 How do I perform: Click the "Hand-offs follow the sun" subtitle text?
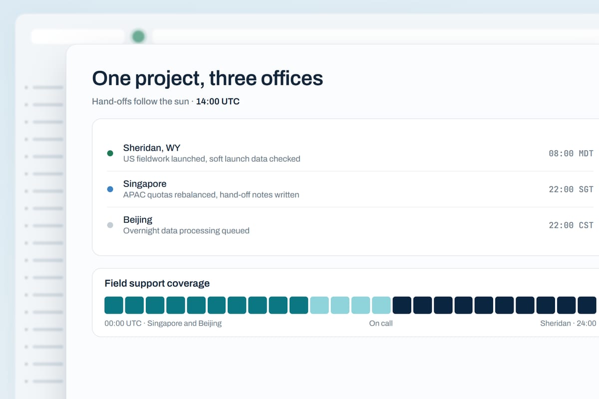(140, 102)
